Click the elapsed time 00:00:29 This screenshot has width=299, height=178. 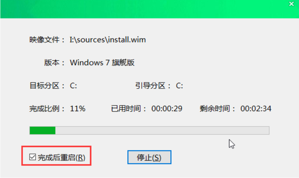(167, 109)
